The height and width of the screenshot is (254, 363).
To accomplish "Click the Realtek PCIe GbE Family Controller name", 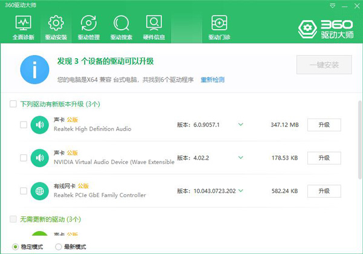I will [x=100, y=195].
